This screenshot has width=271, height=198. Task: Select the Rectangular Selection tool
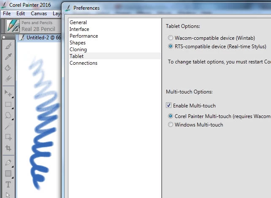coord(8,104)
